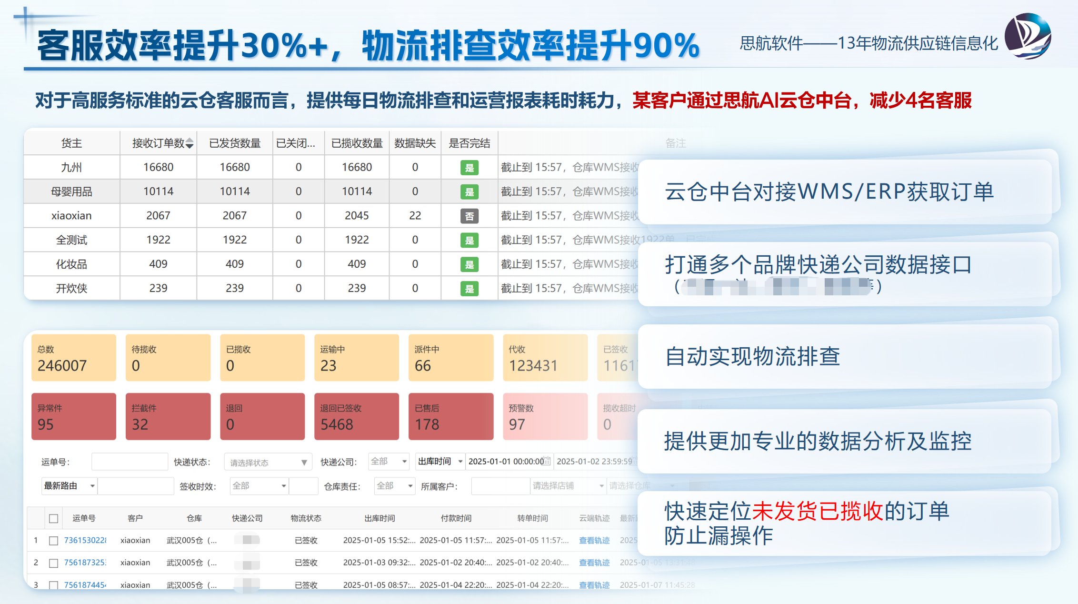Click the 思航软件 round logo
1078x604 pixels.
(x=1028, y=37)
